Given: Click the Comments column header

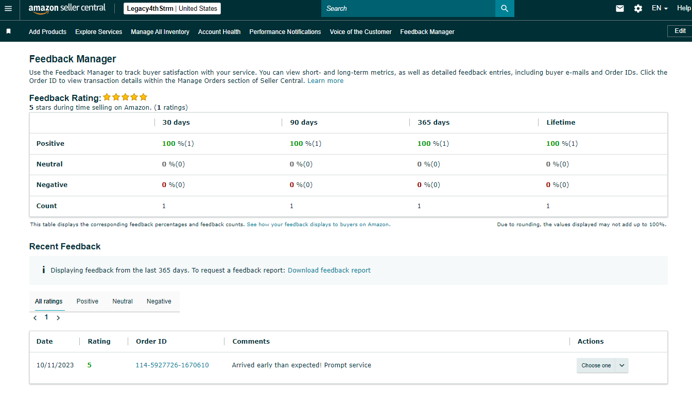Looking at the screenshot, I should click(251, 341).
